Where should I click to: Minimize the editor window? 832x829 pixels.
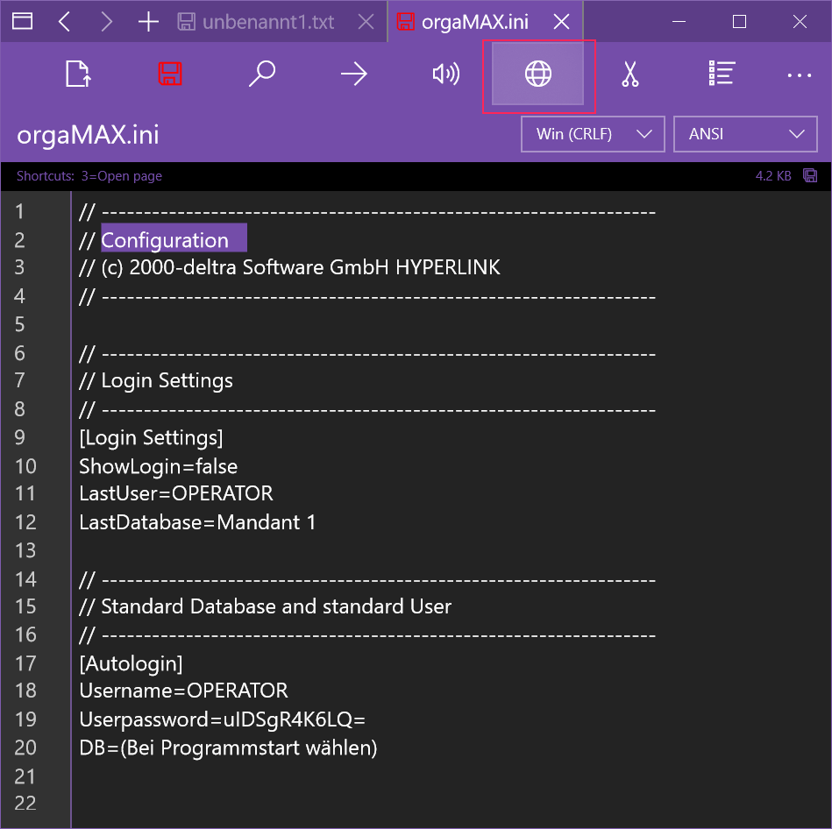coord(679,22)
